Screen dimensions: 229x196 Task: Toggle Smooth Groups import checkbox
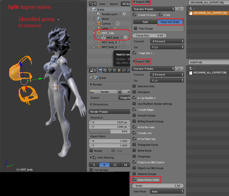point(135,15)
